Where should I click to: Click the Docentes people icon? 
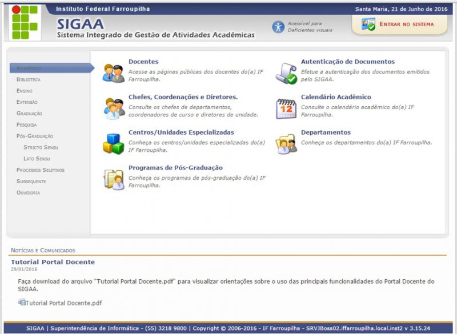click(113, 73)
